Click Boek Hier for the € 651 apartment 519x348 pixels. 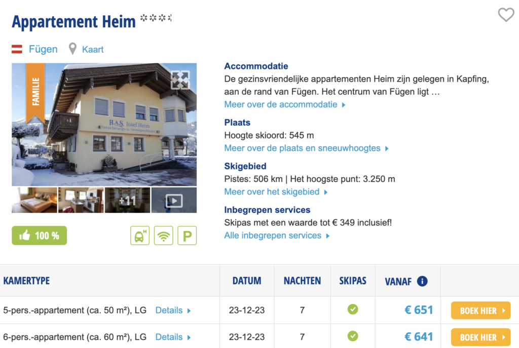click(480, 311)
